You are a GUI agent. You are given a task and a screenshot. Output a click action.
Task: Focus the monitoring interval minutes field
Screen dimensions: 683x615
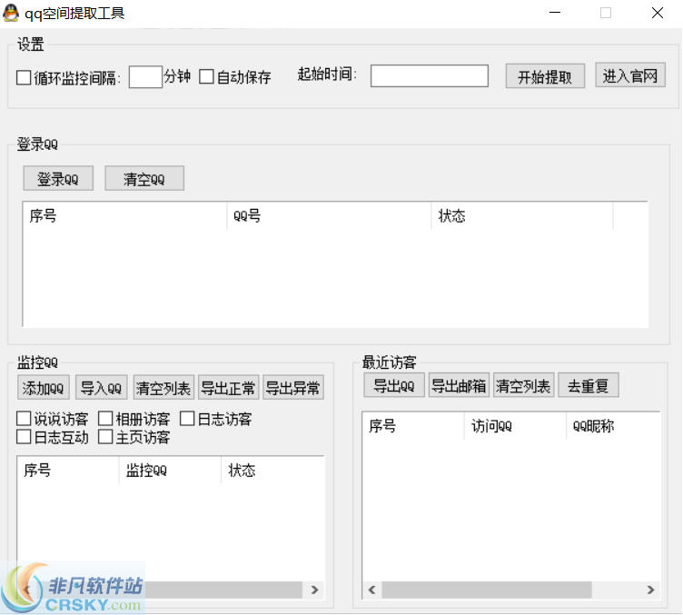(x=145, y=76)
